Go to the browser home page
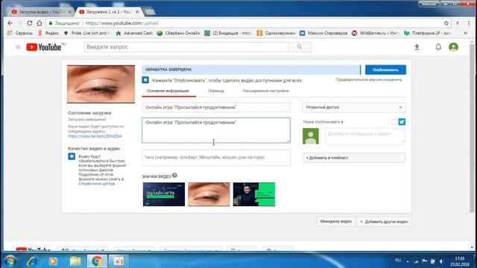 [x=40, y=23]
